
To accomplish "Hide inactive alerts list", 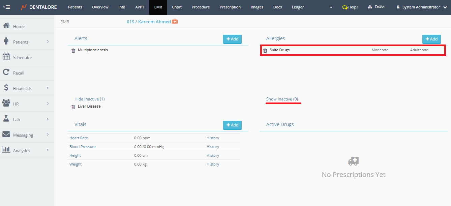I will pyautogui.click(x=89, y=99).
